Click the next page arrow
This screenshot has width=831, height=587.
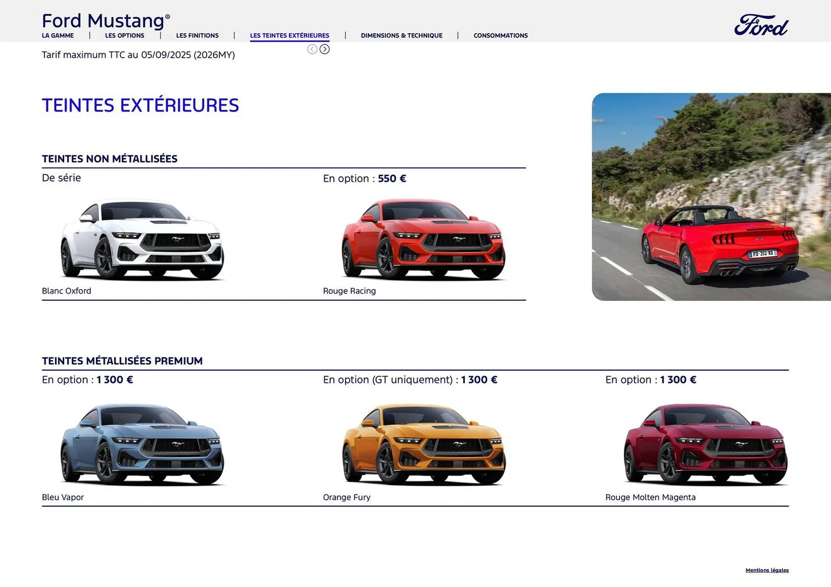click(x=325, y=49)
